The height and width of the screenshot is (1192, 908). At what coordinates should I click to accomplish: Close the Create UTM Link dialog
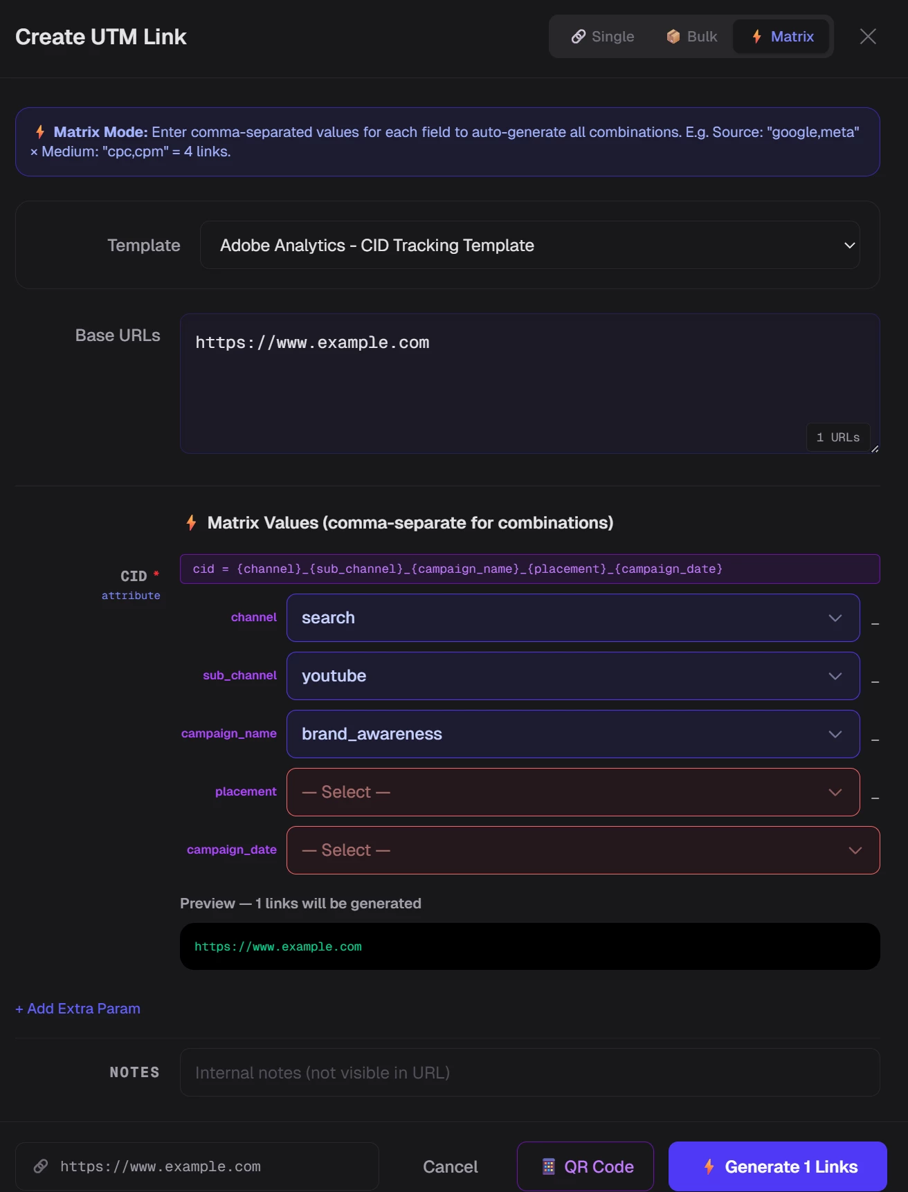point(868,37)
